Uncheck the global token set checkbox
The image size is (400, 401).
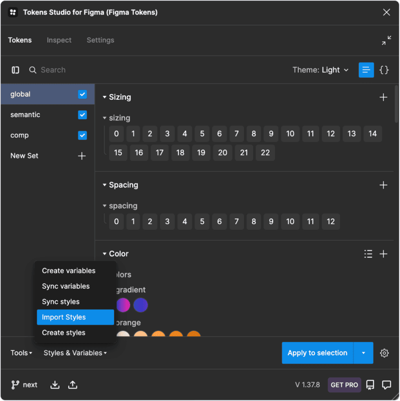(82, 94)
